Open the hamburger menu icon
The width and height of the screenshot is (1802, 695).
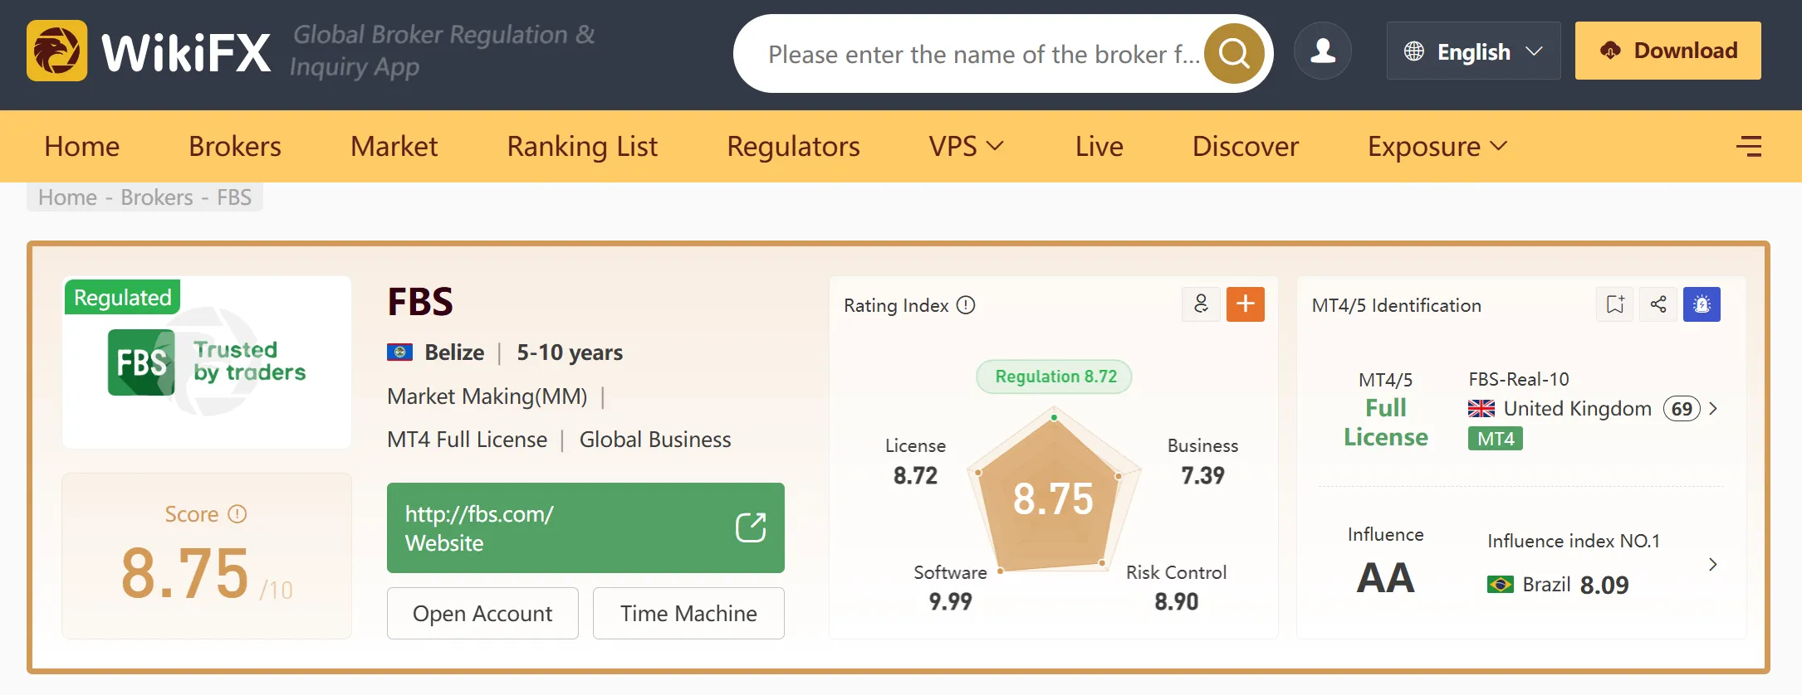point(1749,147)
